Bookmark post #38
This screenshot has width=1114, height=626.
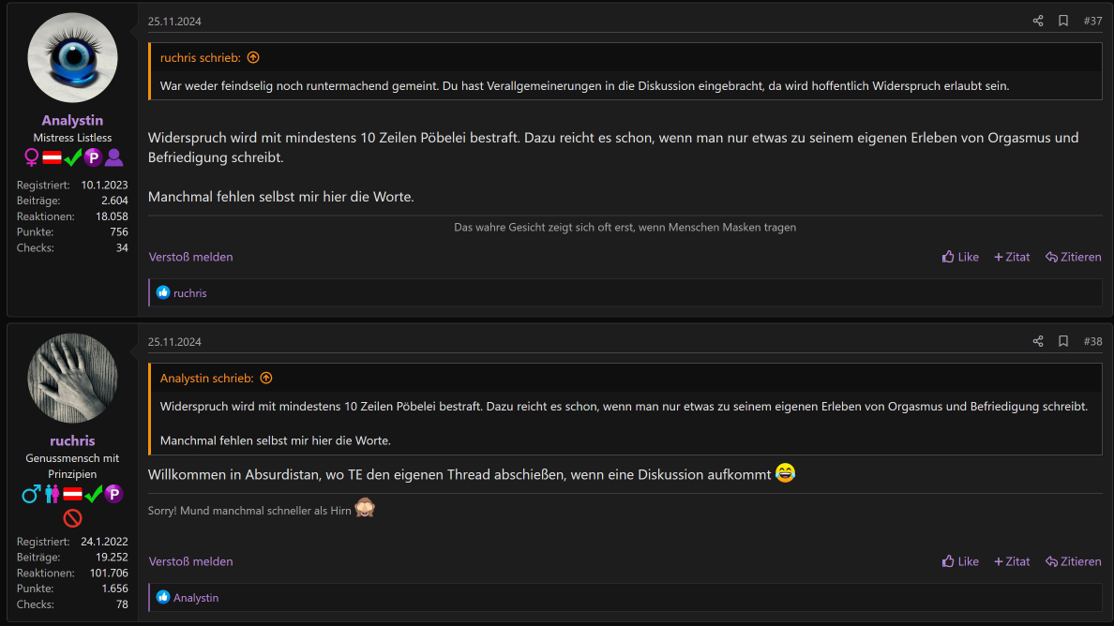[x=1062, y=341]
